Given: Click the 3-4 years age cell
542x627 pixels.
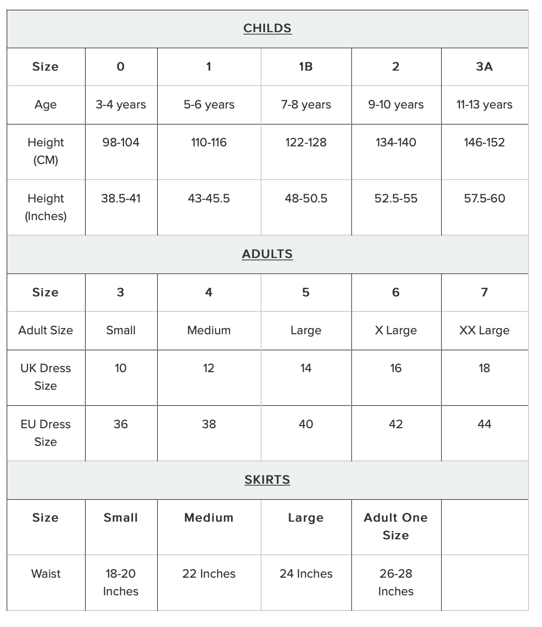Looking at the screenshot, I should [x=121, y=105].
